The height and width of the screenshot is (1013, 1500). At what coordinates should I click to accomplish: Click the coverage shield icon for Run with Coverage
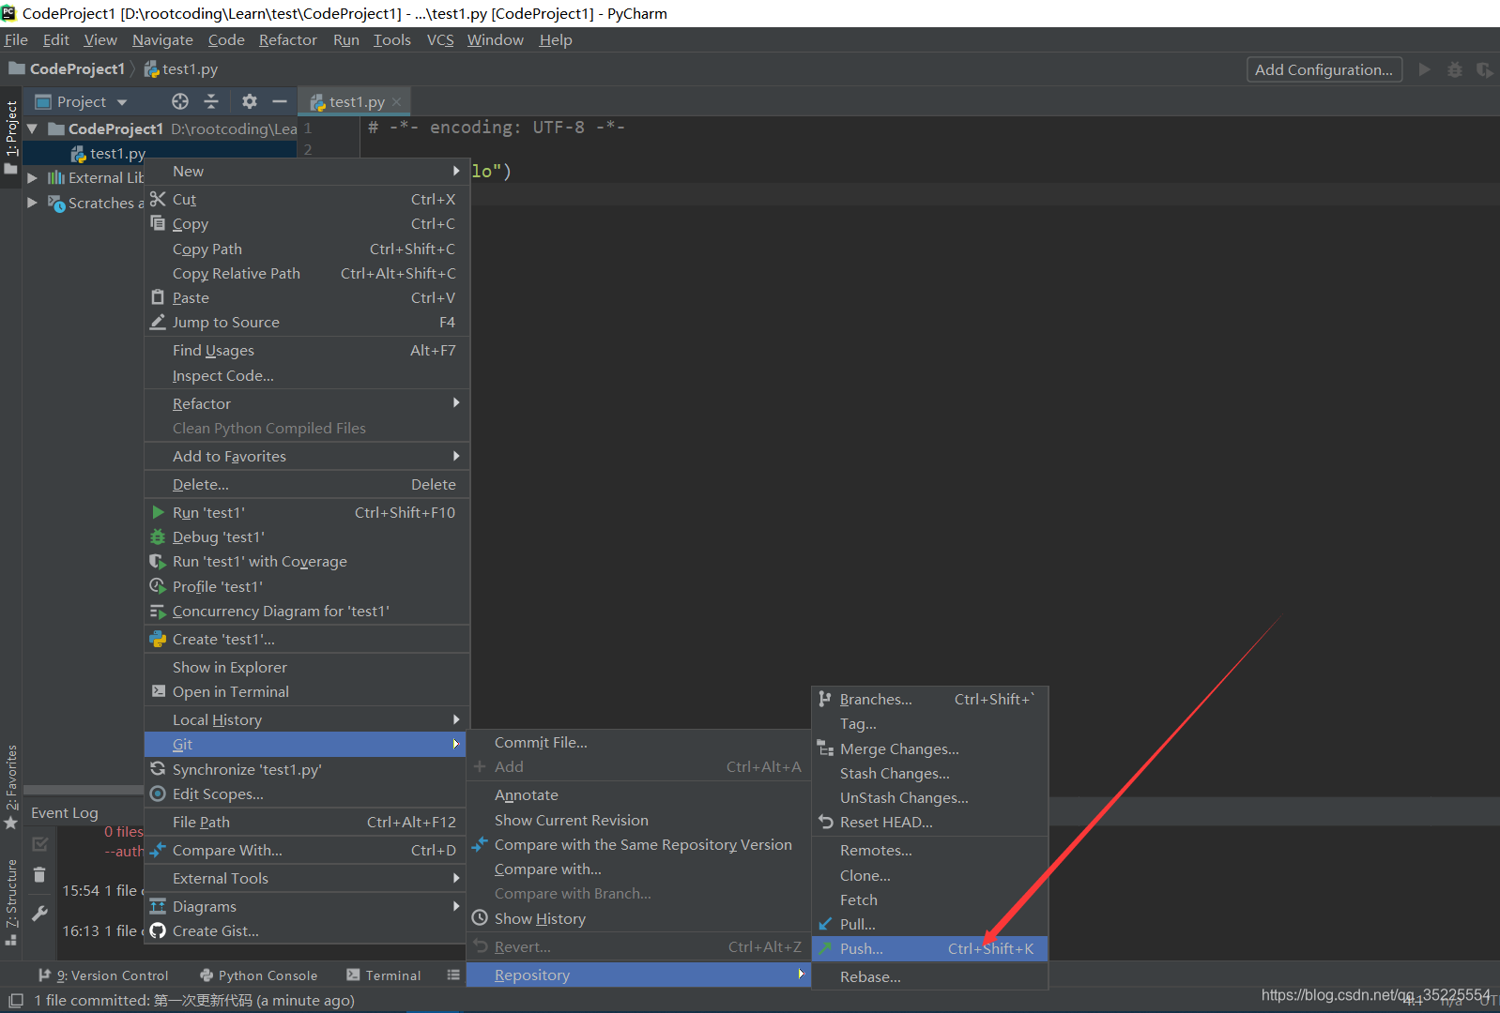(x=158, y=561)
